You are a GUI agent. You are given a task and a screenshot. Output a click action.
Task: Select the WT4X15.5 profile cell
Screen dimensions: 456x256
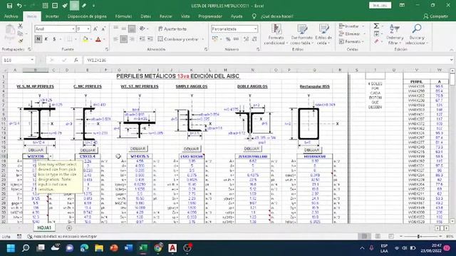pyautogui.click(x=140, y=156)
